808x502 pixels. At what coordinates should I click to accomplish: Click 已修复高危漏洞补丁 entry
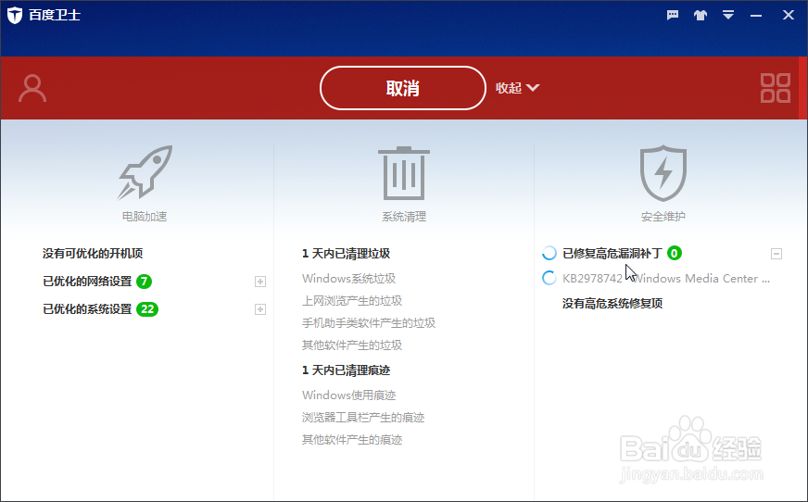click(x=612, y=254)
